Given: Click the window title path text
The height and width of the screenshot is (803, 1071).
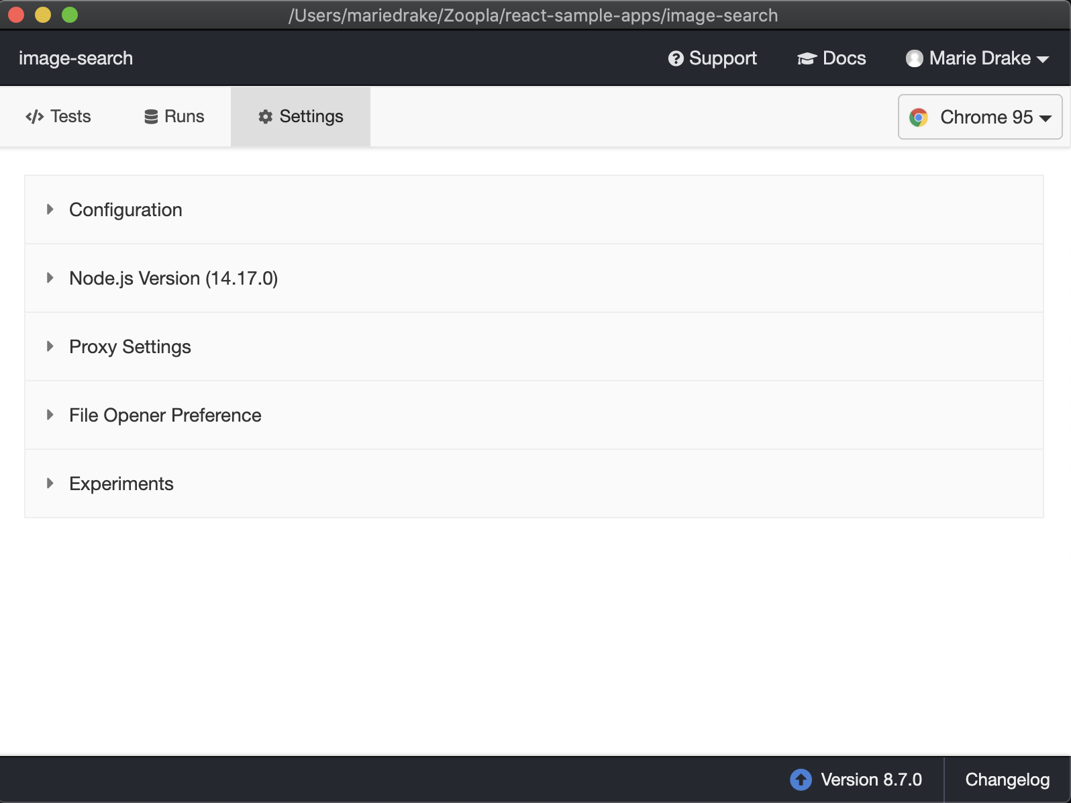Looking at the screenshot, I should (533, 15).
